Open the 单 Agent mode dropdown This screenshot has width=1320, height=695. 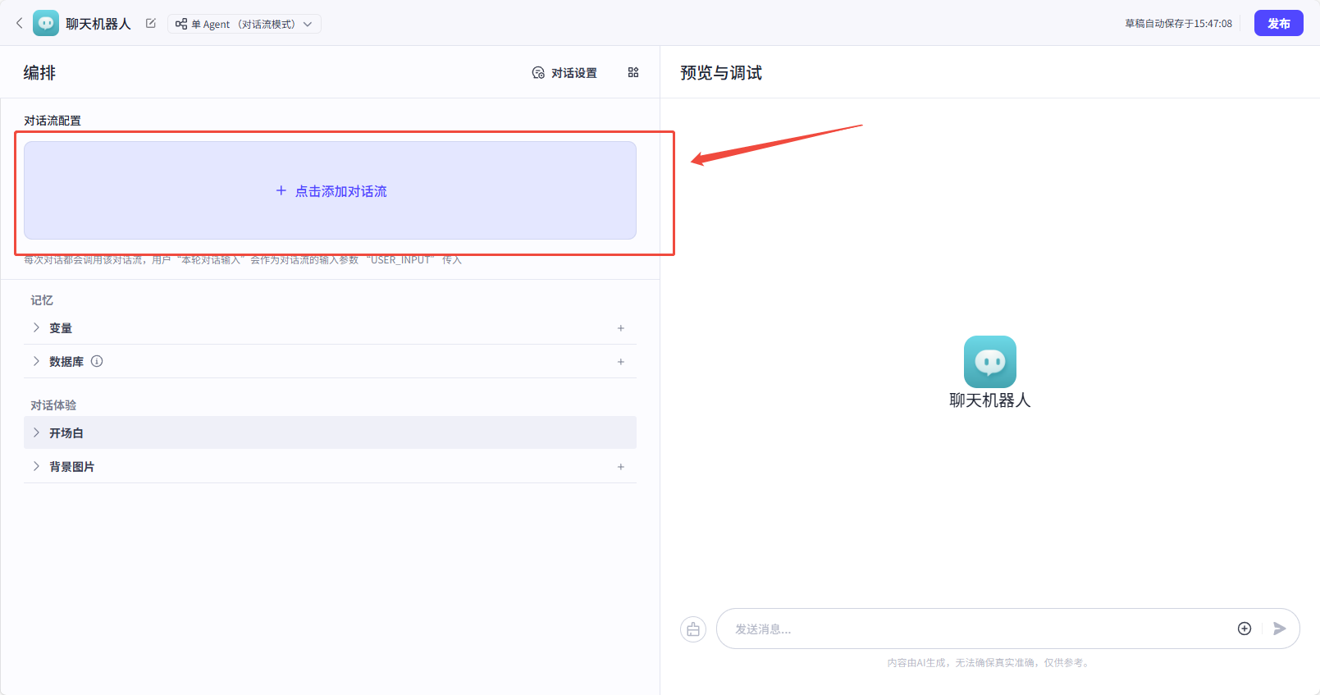tap(244, 24)
